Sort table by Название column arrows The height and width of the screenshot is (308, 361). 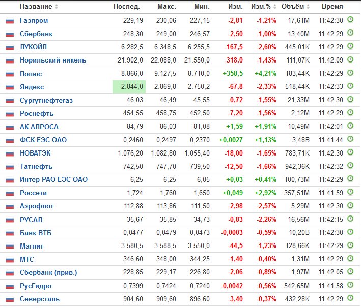click(56, 7)
